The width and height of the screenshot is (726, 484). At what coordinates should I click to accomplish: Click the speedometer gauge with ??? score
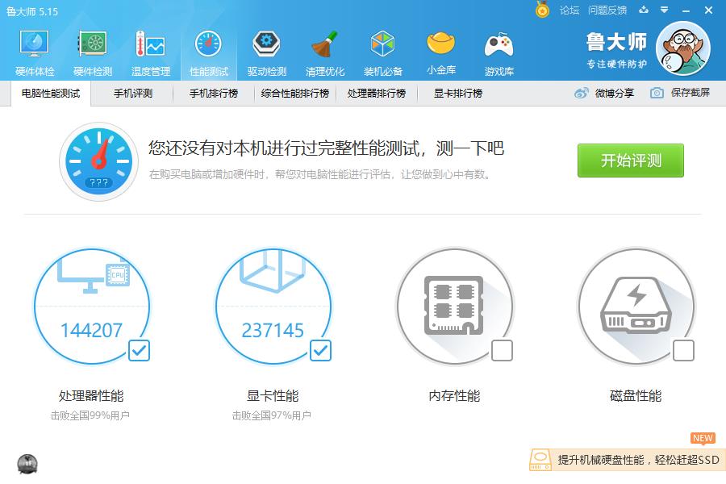click(98, 161)
